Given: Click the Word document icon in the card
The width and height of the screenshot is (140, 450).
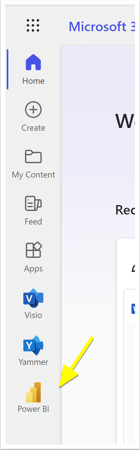Looking at the screenshot, I should pos(133,308).
